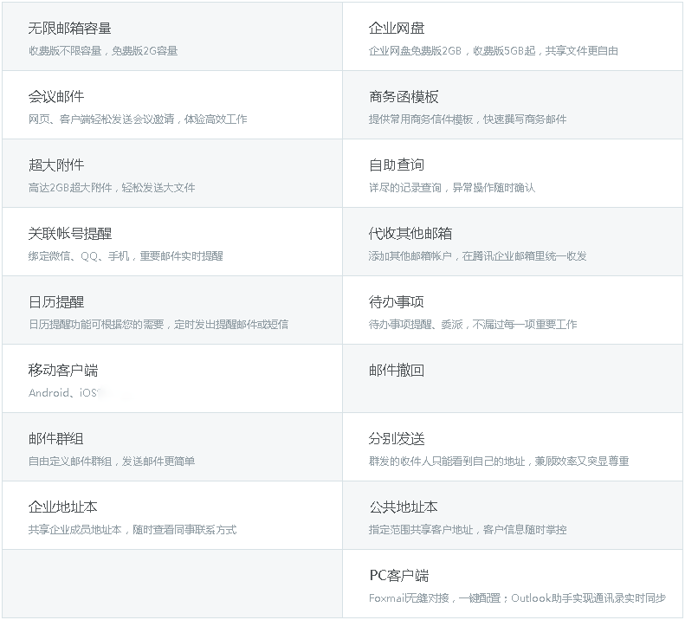Click the 邮件撤回 feature heading
This screenshot has height=620, width=685.
pos(397,371)
